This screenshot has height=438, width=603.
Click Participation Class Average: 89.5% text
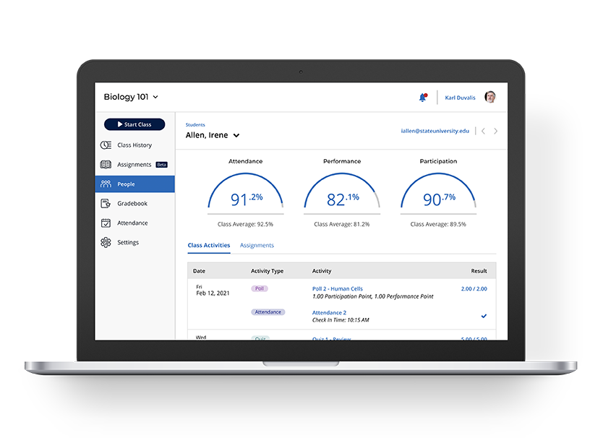click(438, 224)
